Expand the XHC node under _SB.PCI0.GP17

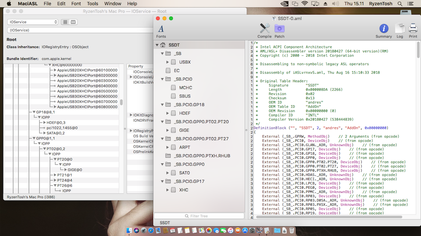[168, 190]
